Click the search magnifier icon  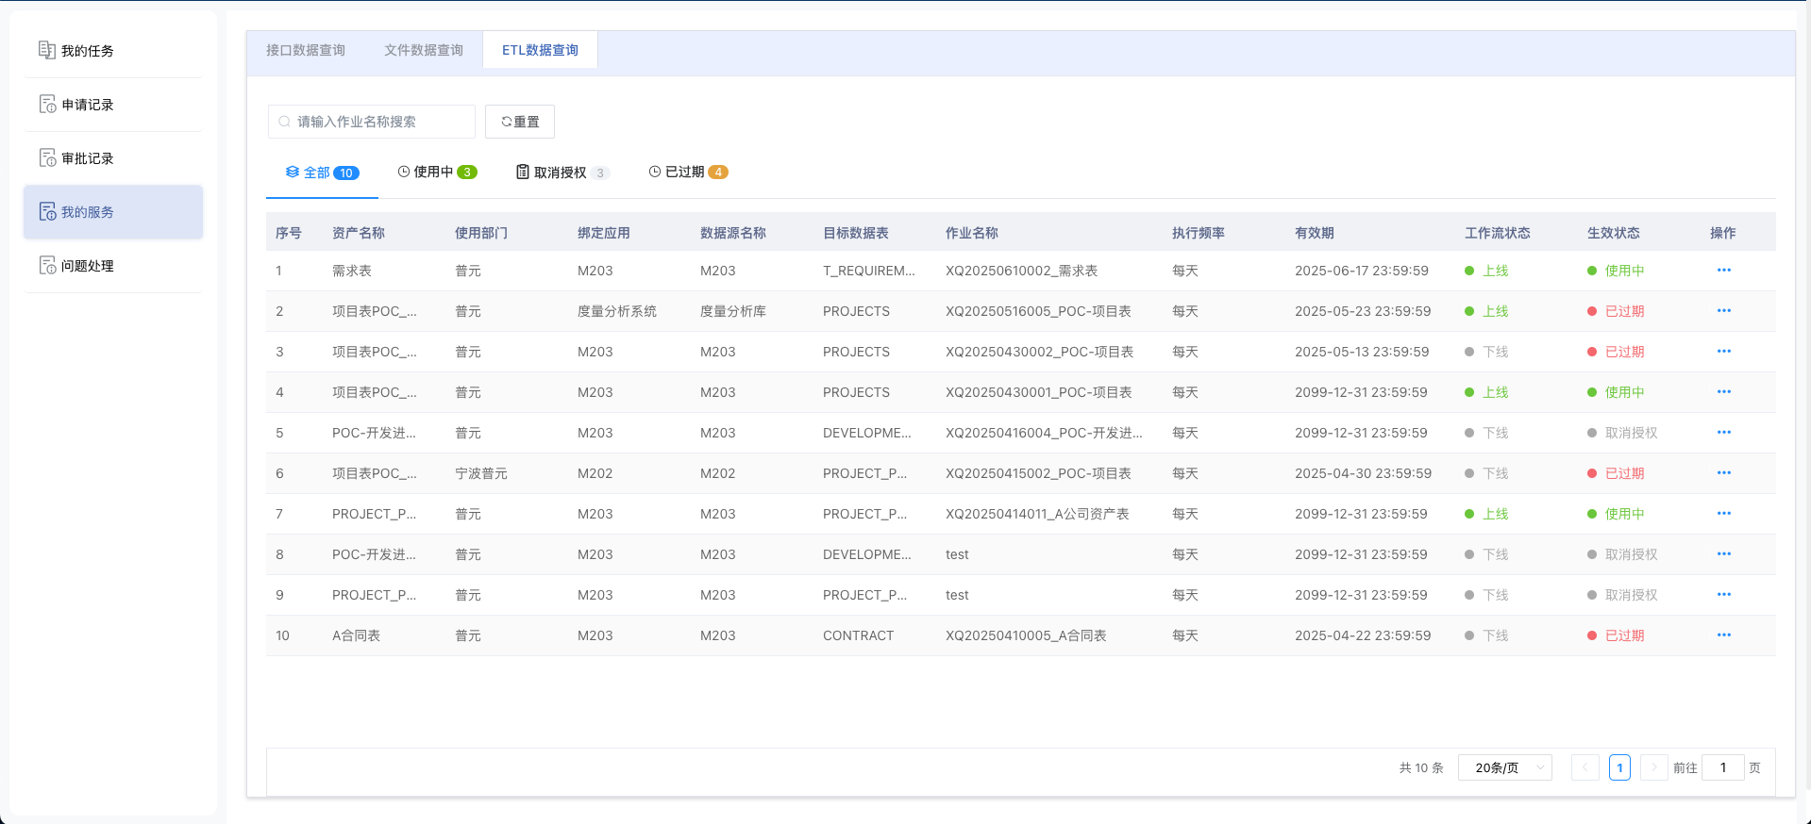tap(284, 122)
